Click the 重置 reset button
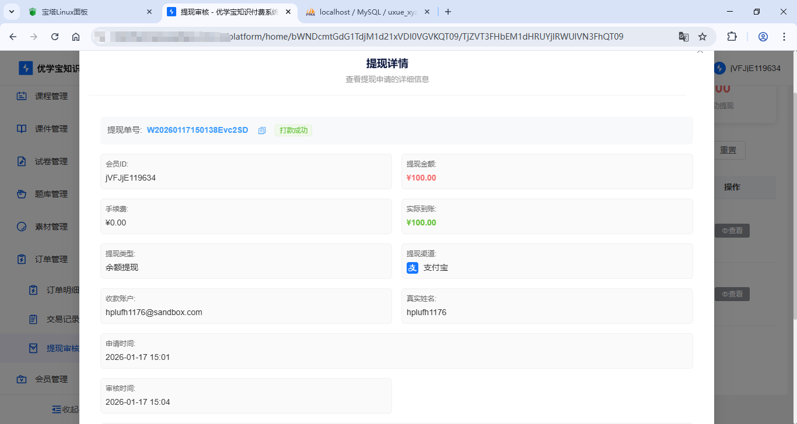The width and height of the screenshot is (797, 424). click(729, 150)
